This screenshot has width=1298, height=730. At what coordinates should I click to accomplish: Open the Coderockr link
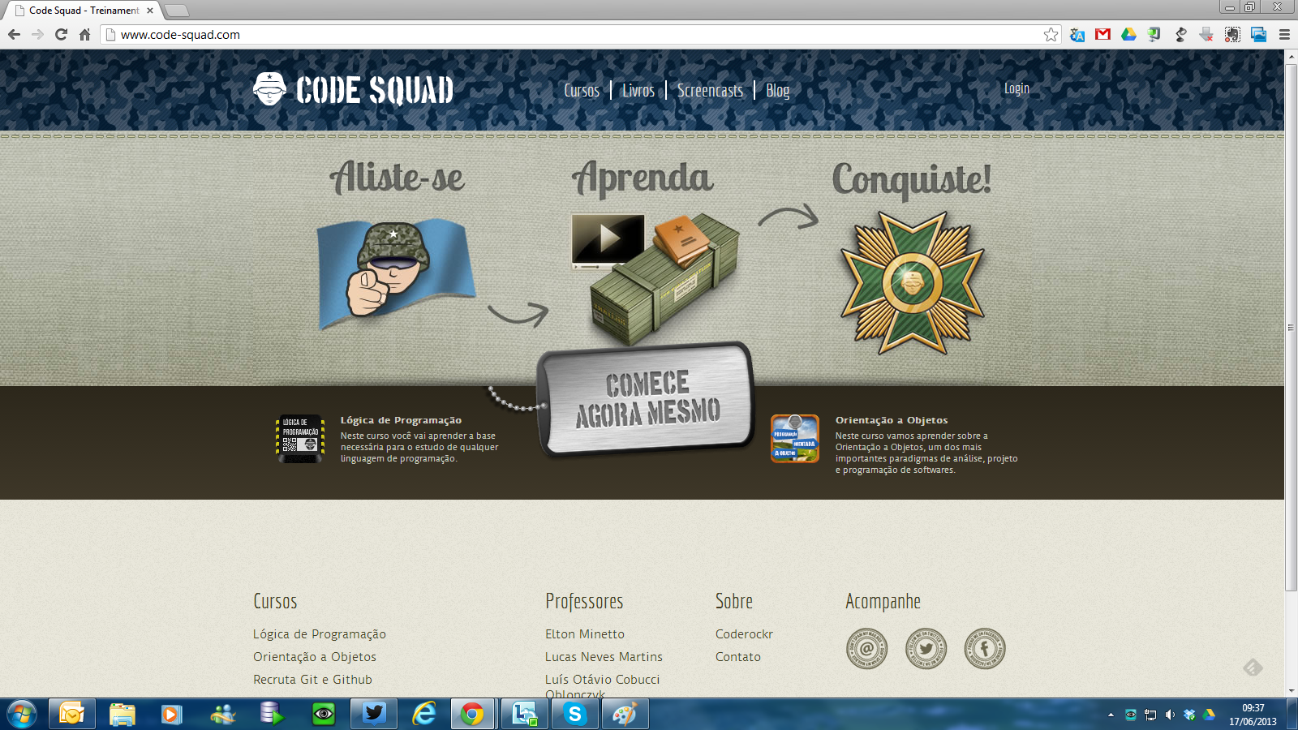click(744, 634)
